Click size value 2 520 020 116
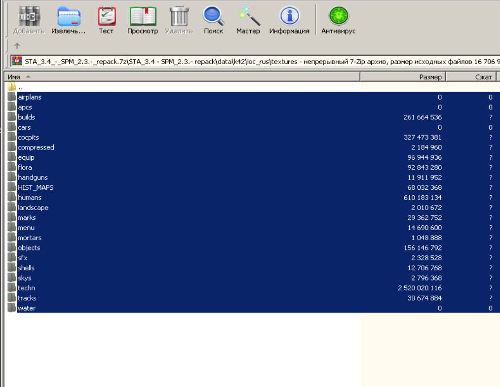 (x=420, y=288)
